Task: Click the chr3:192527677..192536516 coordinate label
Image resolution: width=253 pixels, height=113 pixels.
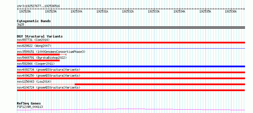Action: coord(38,6)
